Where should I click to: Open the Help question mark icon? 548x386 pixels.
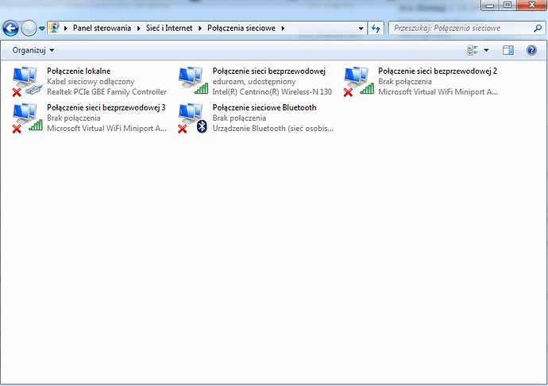point(532,50)
